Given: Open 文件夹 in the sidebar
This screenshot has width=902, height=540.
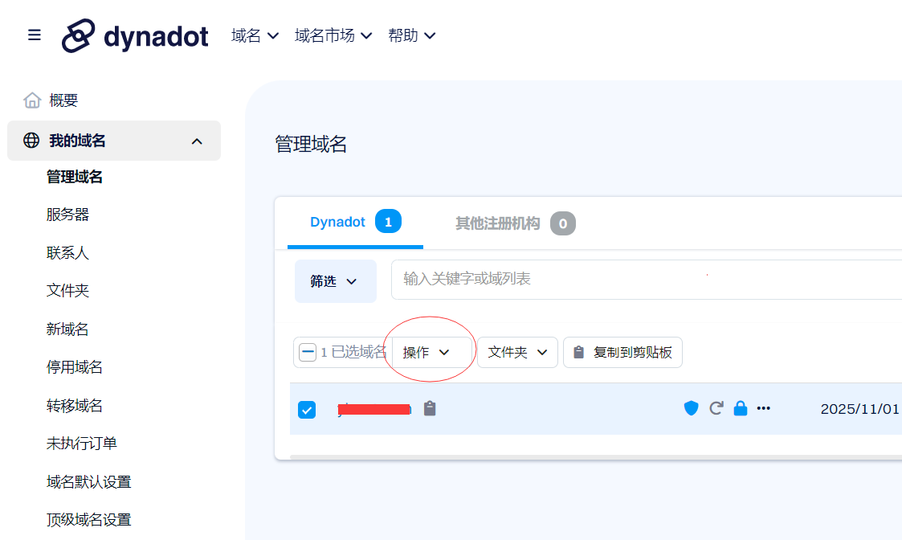Looking at the screenshot, I should [x=67, y=291].
